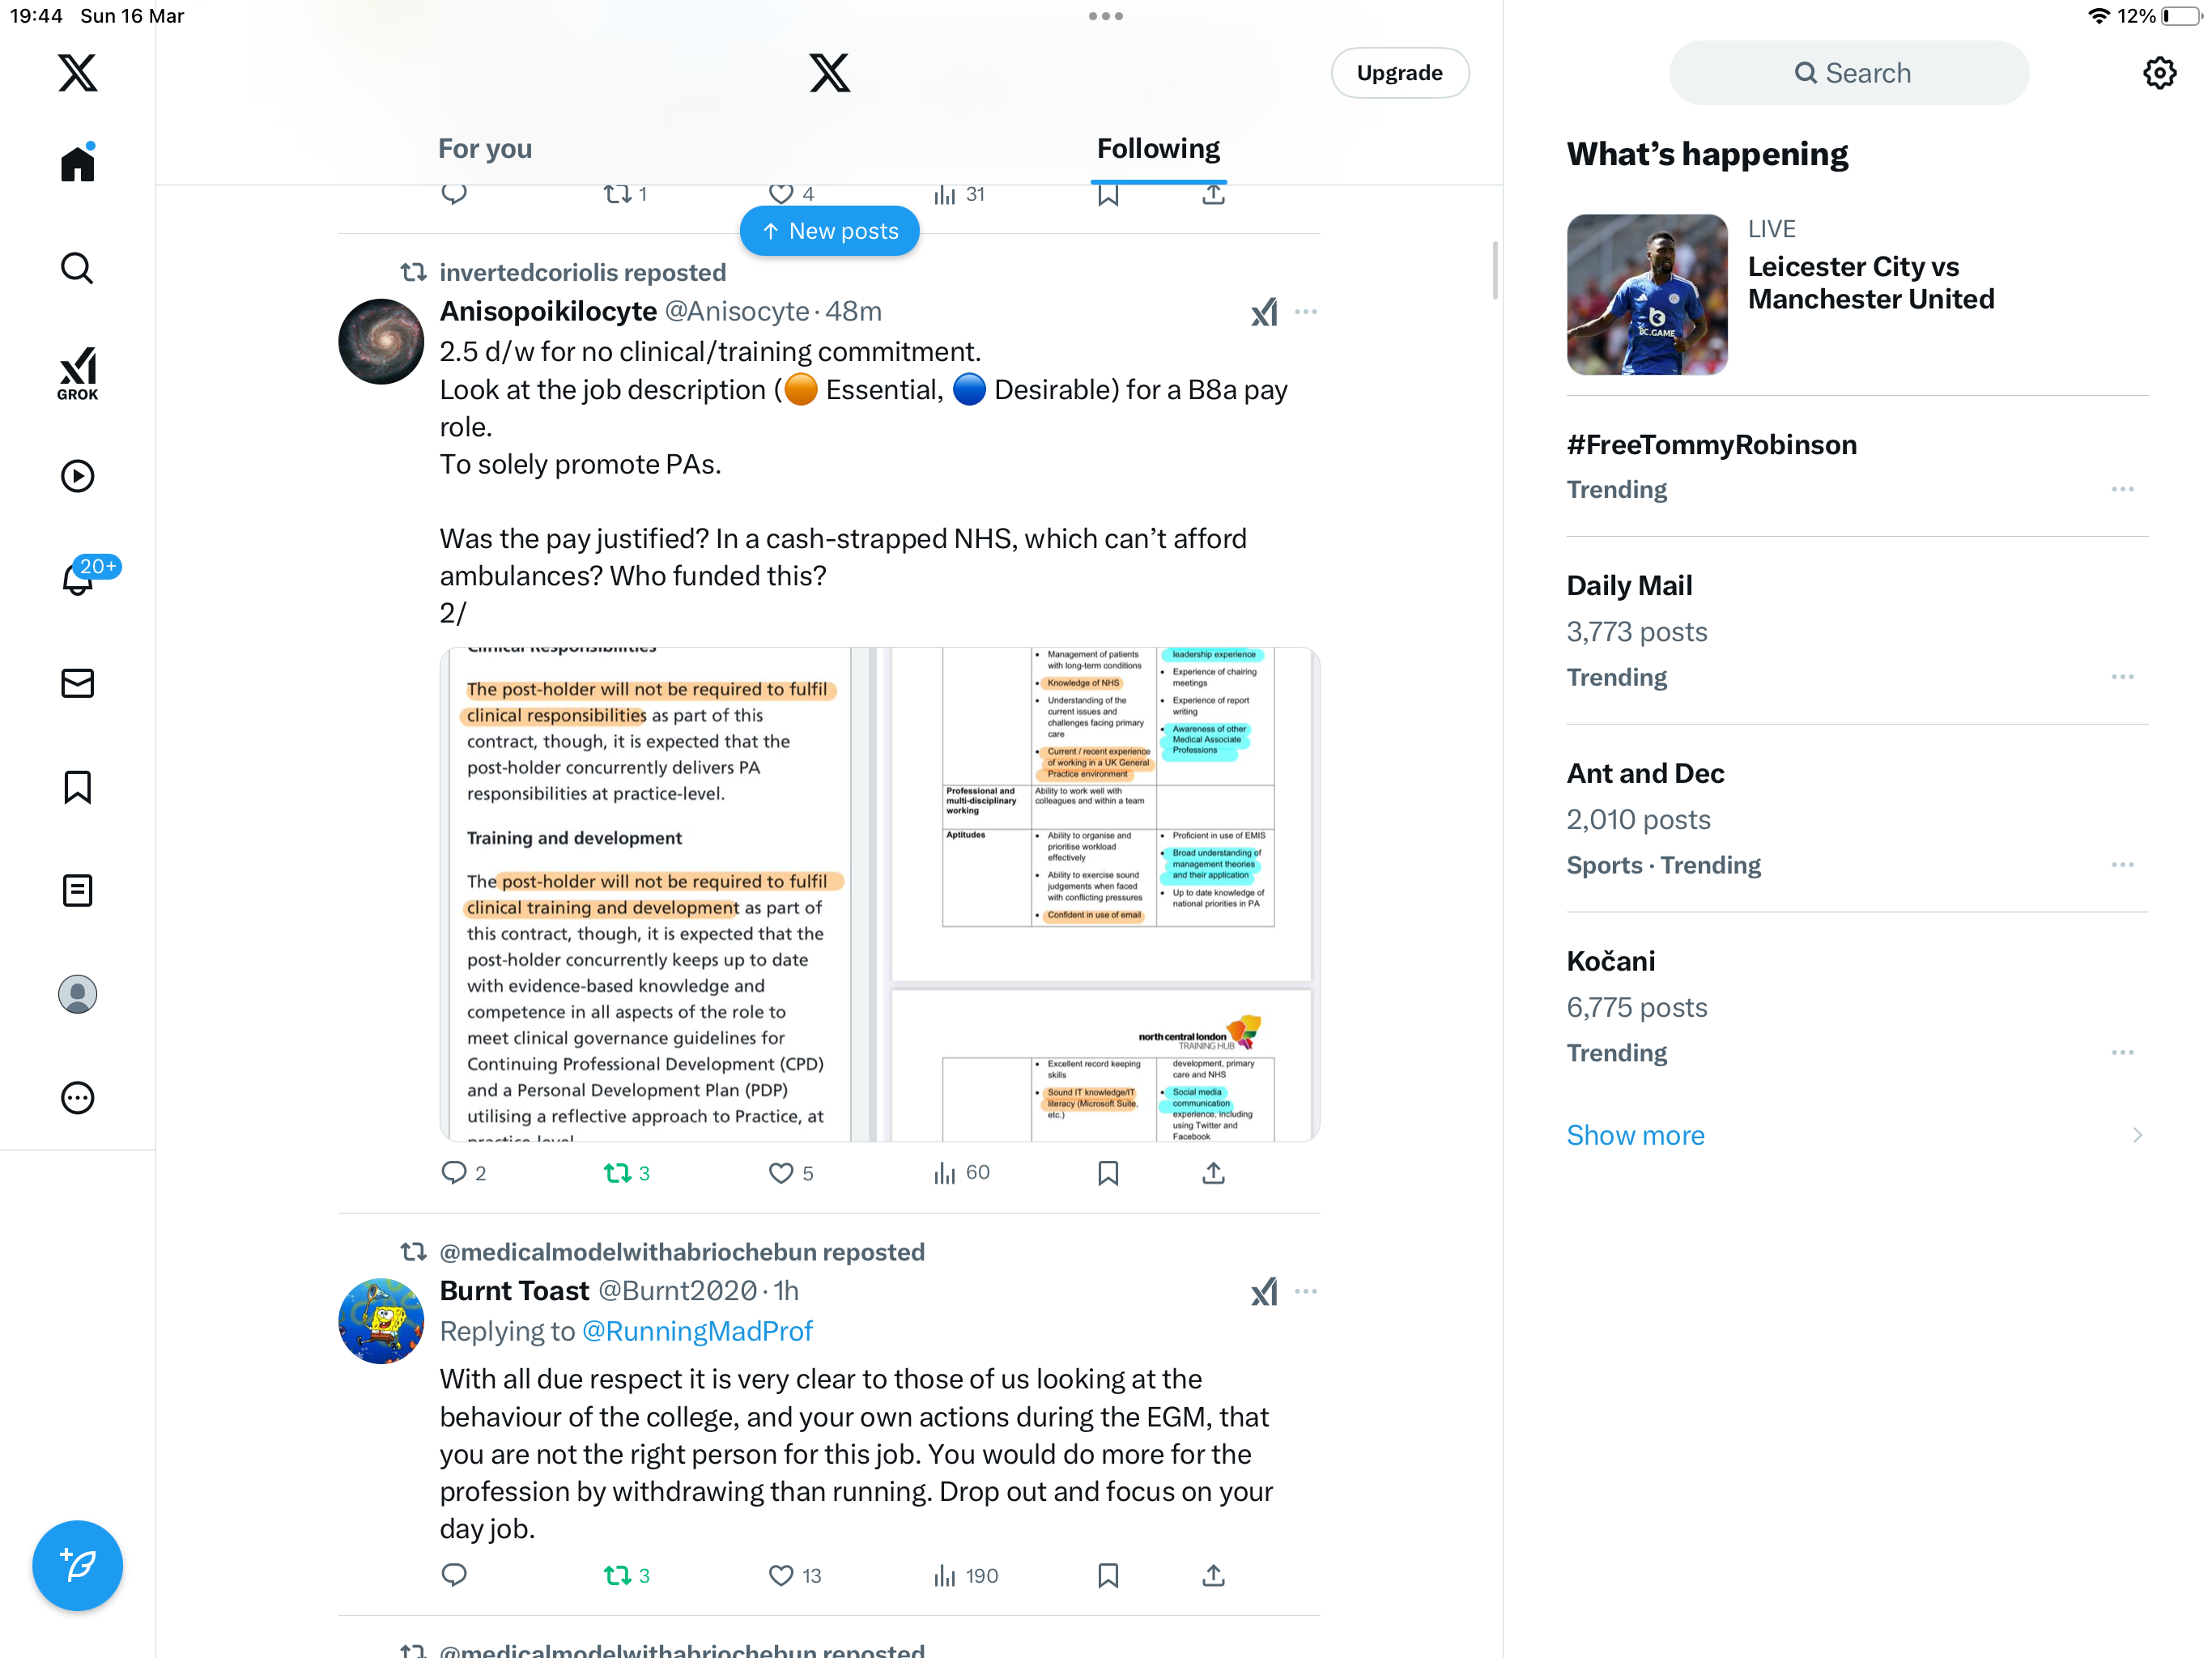2212x1658 pixels.
Task: Switch to the For you tab
Action: [x=485, y=149]
